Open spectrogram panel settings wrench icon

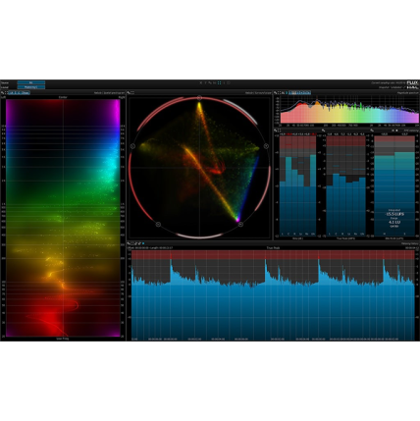tap(2, 93)
